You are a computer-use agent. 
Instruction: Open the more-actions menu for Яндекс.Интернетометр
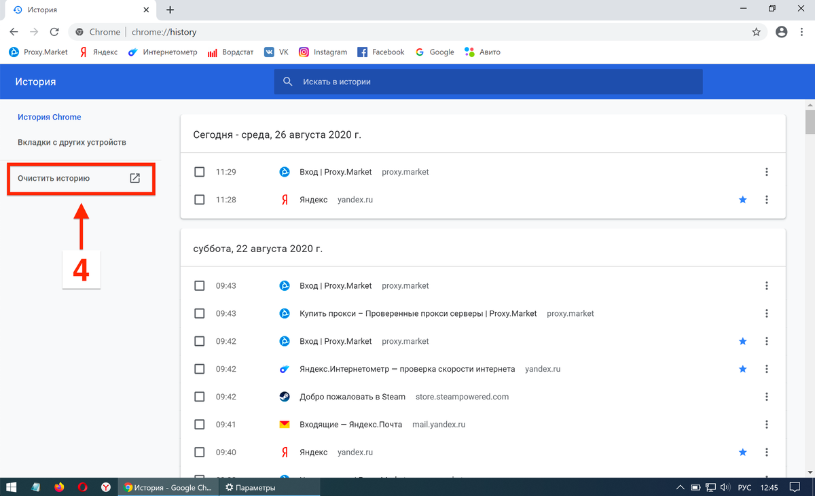click(766, 369)
